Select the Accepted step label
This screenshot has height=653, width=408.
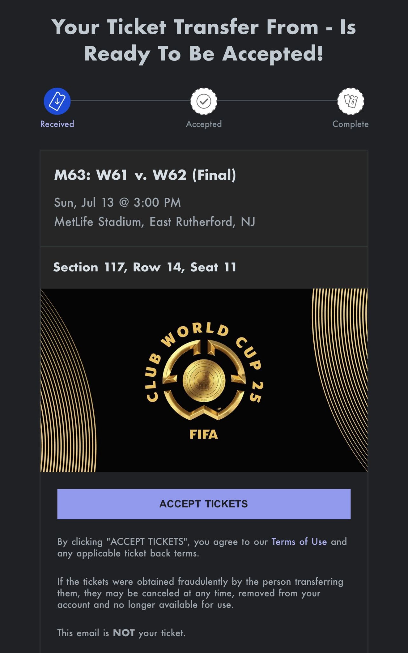pyautogui.click(x=204, y=124)
